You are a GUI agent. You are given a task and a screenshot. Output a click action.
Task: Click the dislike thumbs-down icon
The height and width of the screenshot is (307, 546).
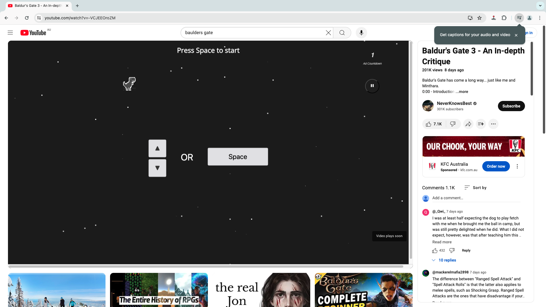pyautogui.click(x=453, y=124)
